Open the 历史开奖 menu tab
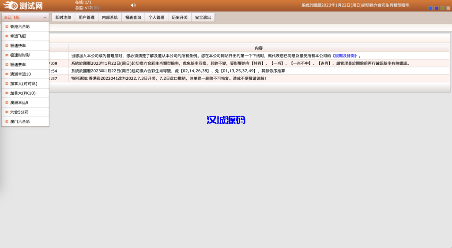452x248 pixels. (180, 18)
